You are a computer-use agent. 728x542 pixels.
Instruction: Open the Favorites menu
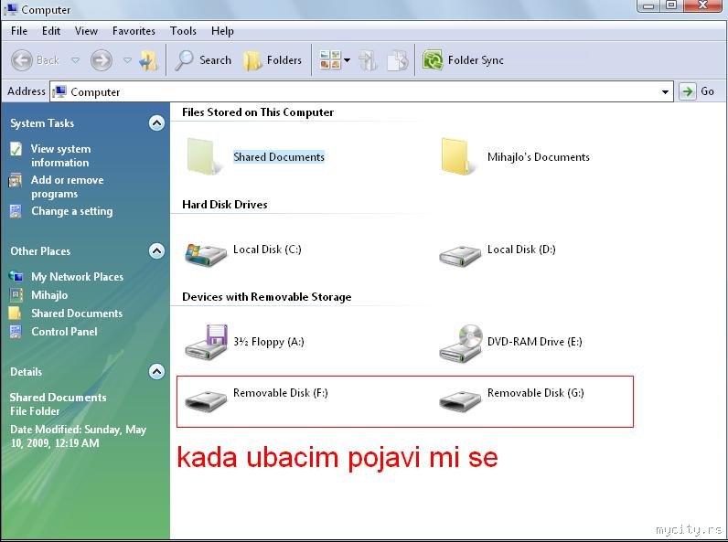(x=134, y=31)
